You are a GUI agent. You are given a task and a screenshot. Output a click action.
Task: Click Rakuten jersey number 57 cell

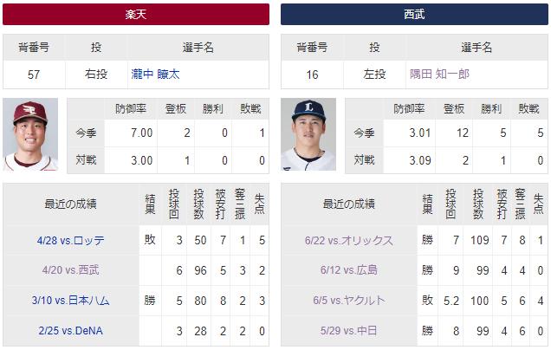34,75
